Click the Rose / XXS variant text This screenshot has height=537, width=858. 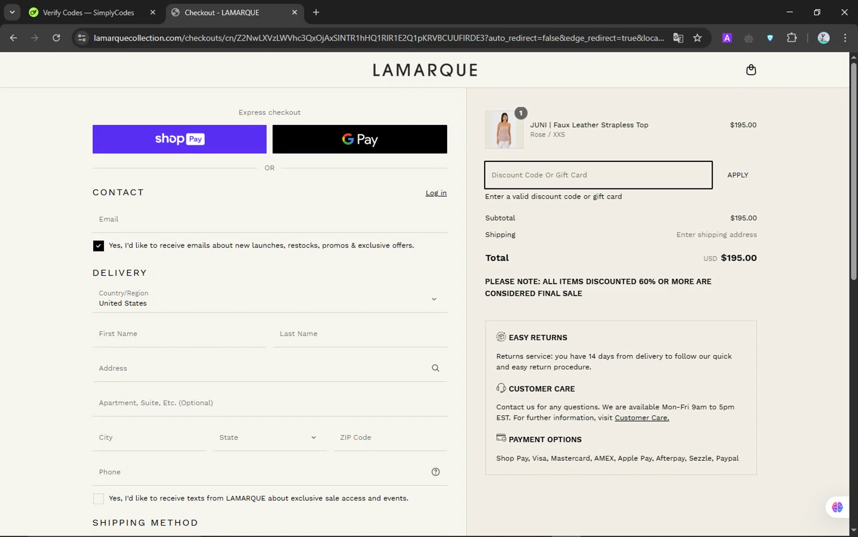coord(547,135)
